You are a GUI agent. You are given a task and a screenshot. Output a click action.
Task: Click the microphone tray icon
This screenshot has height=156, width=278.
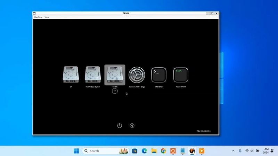[240, 151]
